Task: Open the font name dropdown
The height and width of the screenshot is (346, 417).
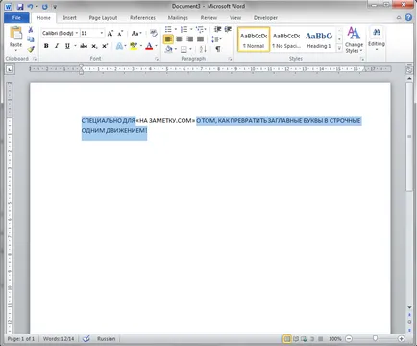Action: 77,33
